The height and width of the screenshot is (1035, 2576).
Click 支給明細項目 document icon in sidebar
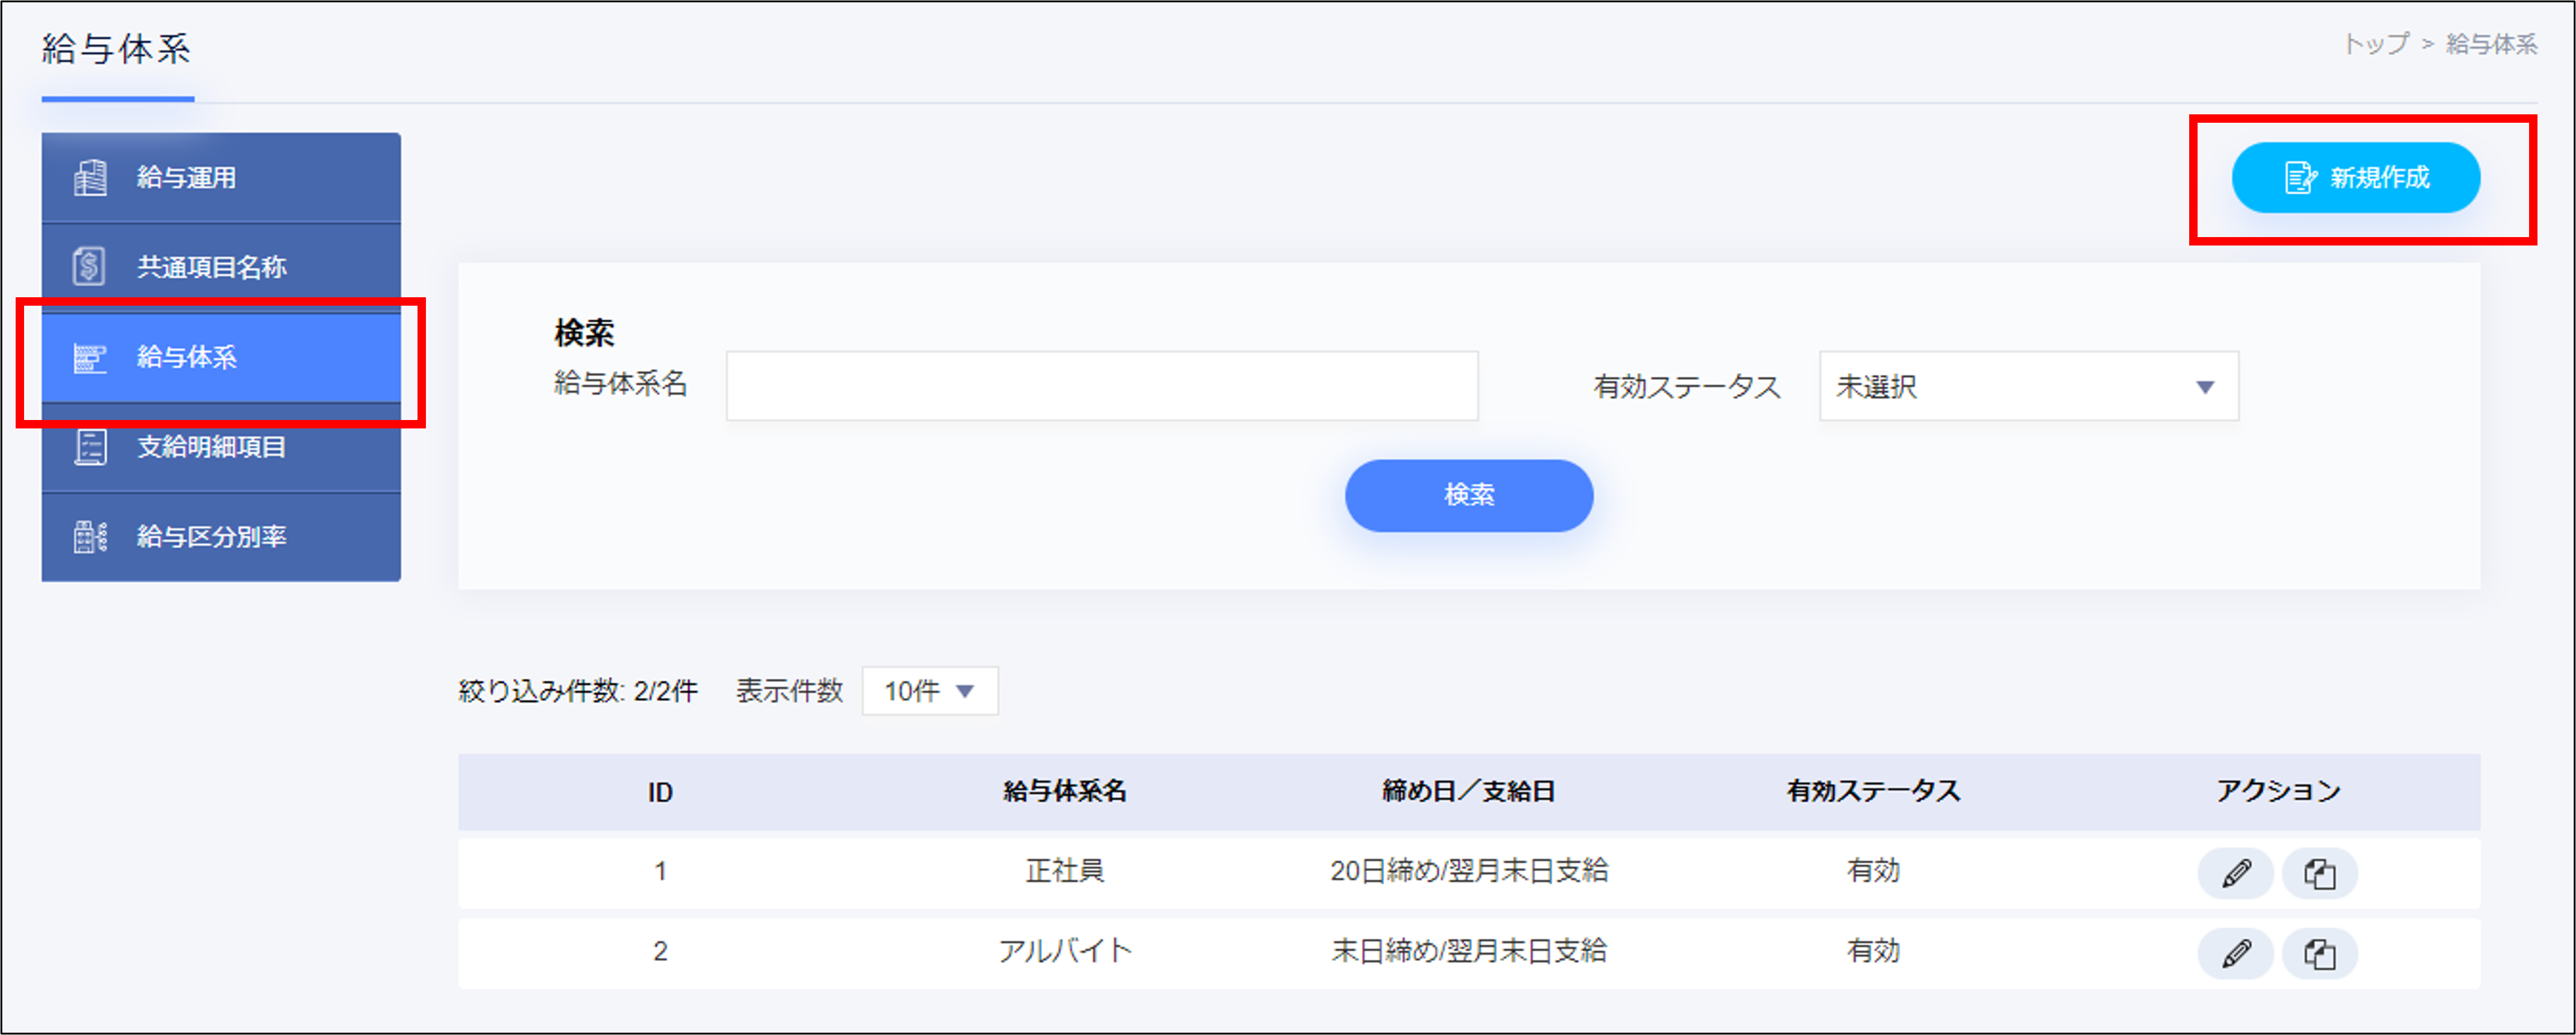(x=90, y=447)
